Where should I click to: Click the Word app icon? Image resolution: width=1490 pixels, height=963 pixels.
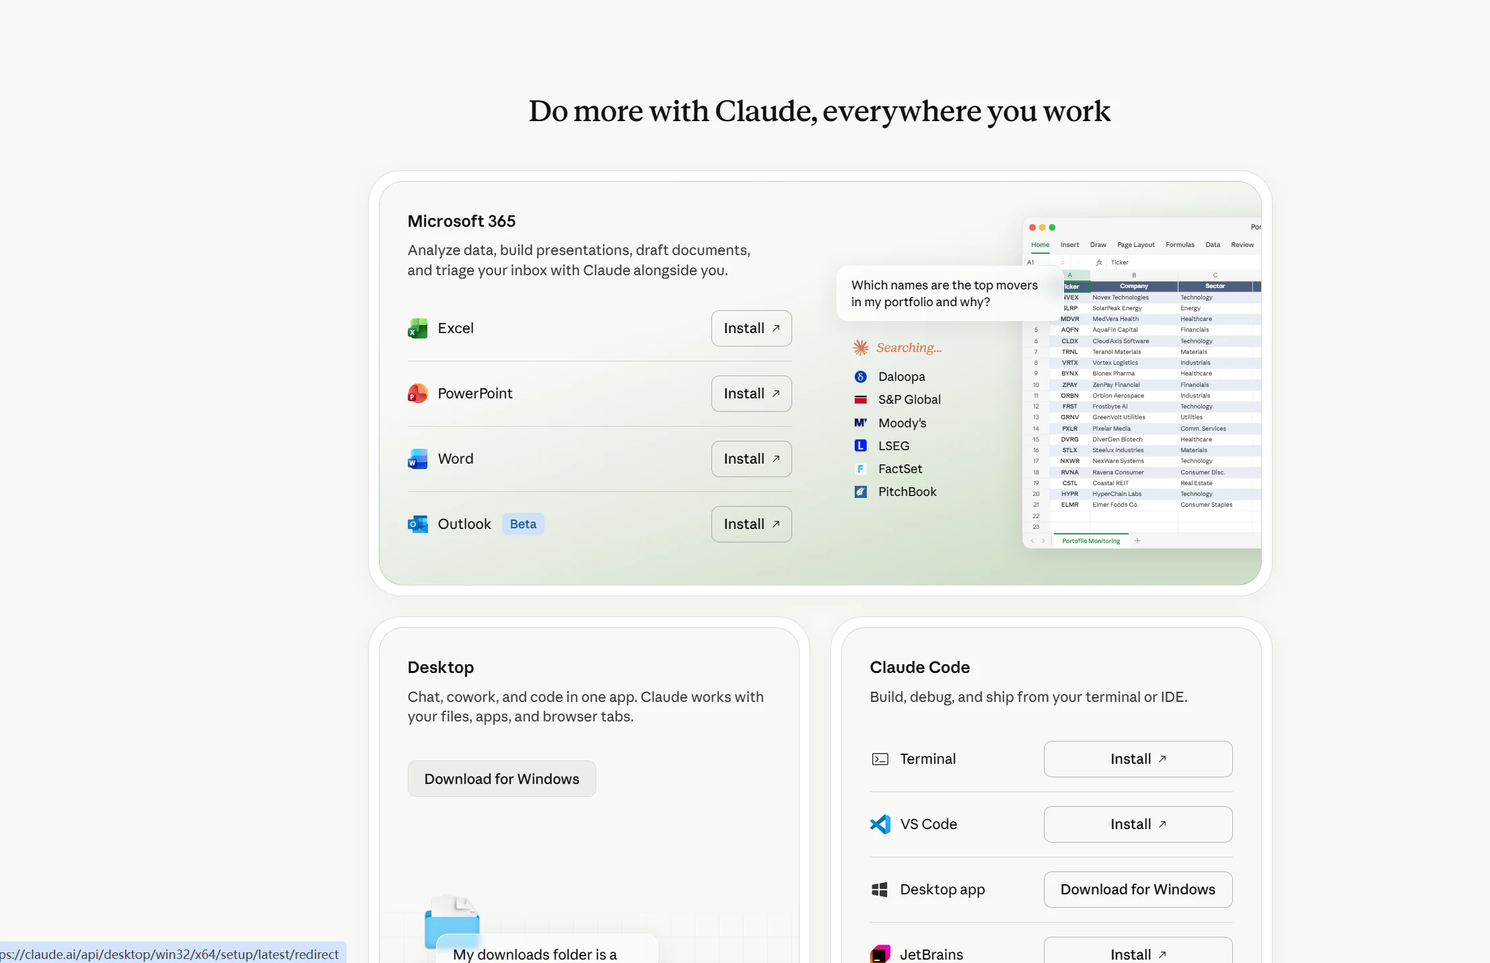(x=417, y=459)
